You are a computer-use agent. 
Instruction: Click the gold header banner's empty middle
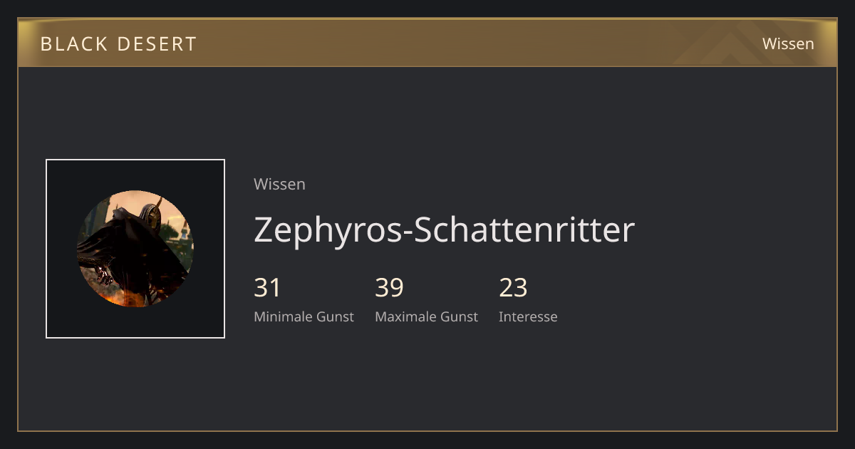463,43
